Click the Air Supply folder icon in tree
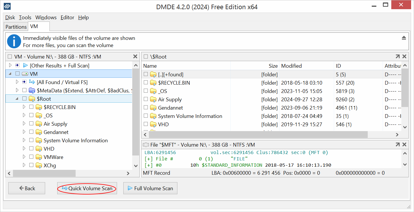This screenshot has width=414, height=212. 39,124
